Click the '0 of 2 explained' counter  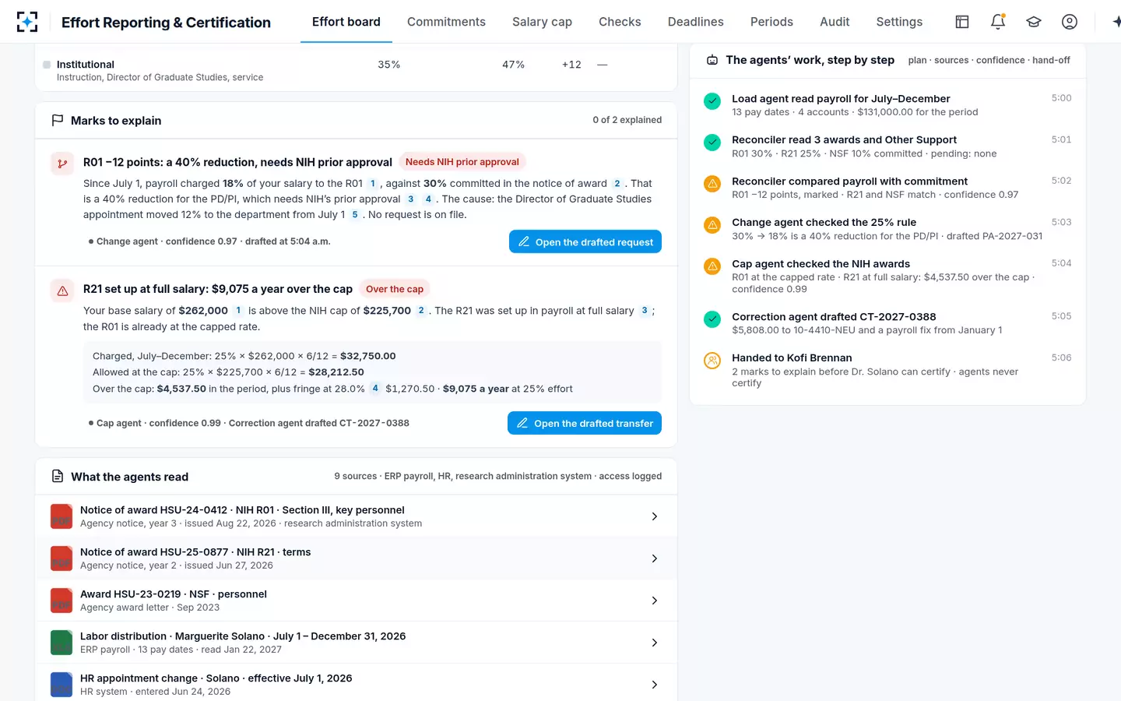pyautogui.click(x=627, y=120)
